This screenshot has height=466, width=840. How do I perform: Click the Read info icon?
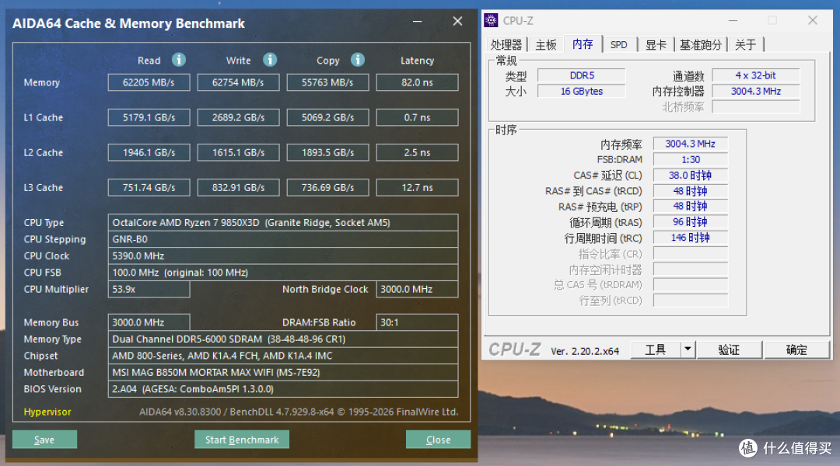(x=179, y=60)
